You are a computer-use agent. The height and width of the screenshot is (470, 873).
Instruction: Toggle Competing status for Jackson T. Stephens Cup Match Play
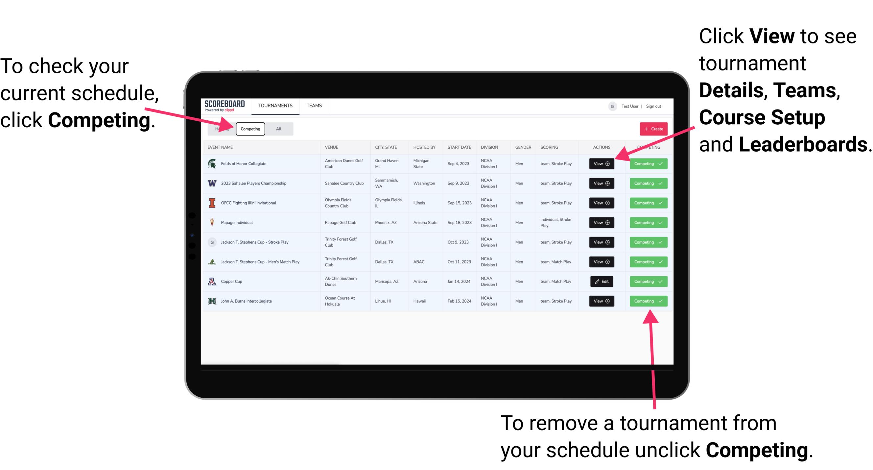point(646,261)
